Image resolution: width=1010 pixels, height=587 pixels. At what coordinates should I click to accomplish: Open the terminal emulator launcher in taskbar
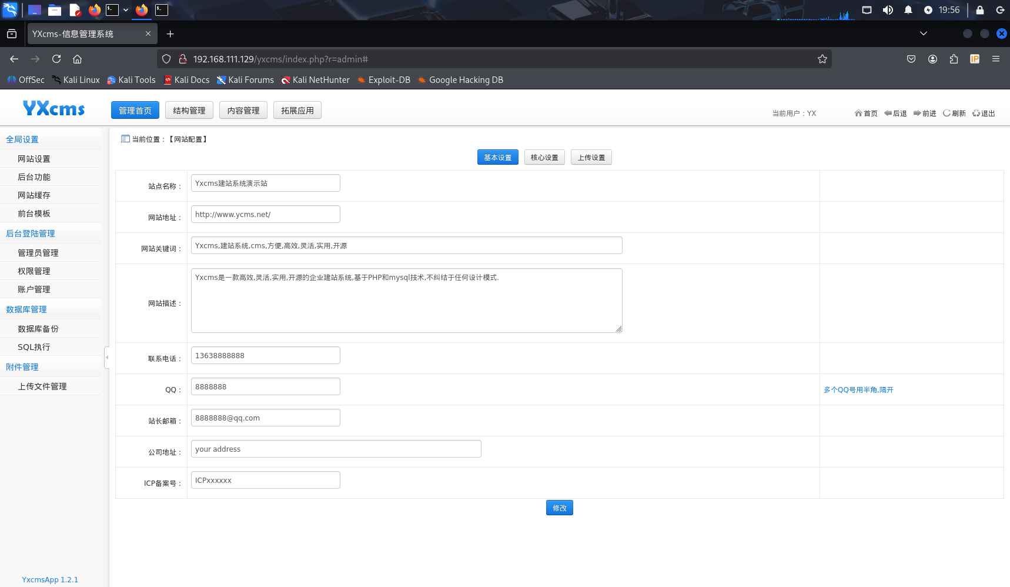112,10
